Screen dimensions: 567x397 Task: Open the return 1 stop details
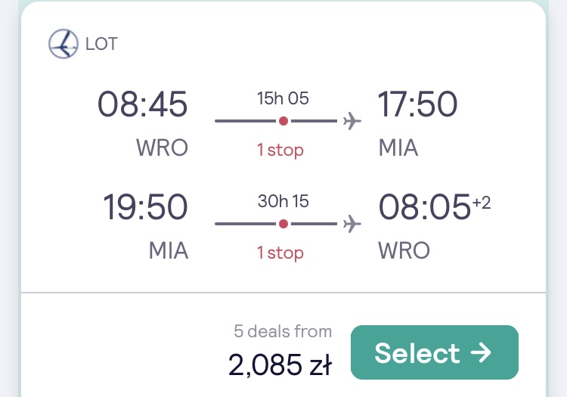tap(280, 253)
